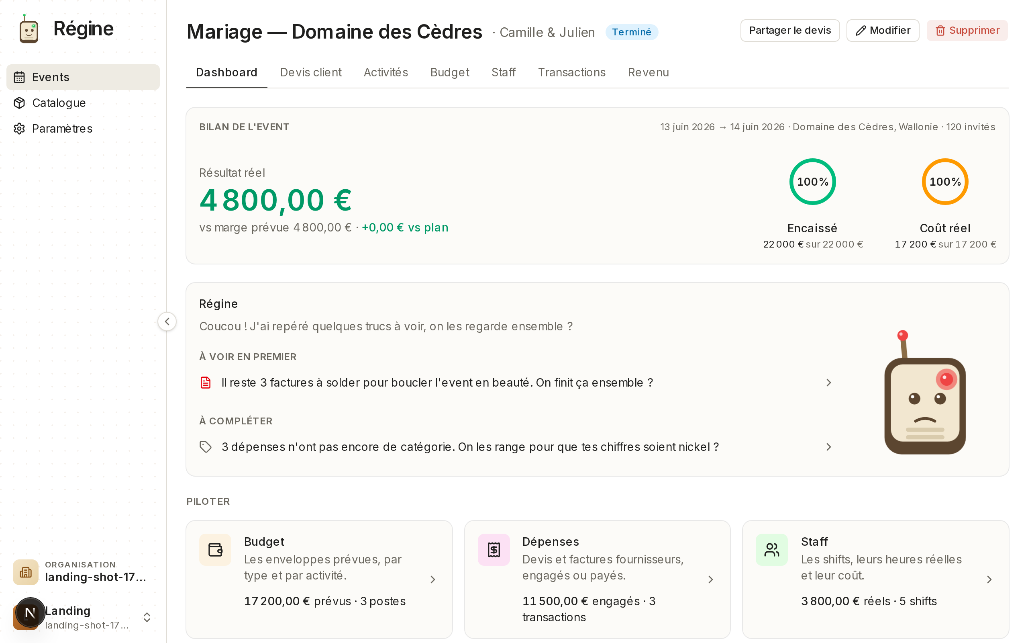The height and width of the screenshot is (643, 1028).
Task: Click '17 200 € sur 17 200 €' text
Action: pos(945,244)
